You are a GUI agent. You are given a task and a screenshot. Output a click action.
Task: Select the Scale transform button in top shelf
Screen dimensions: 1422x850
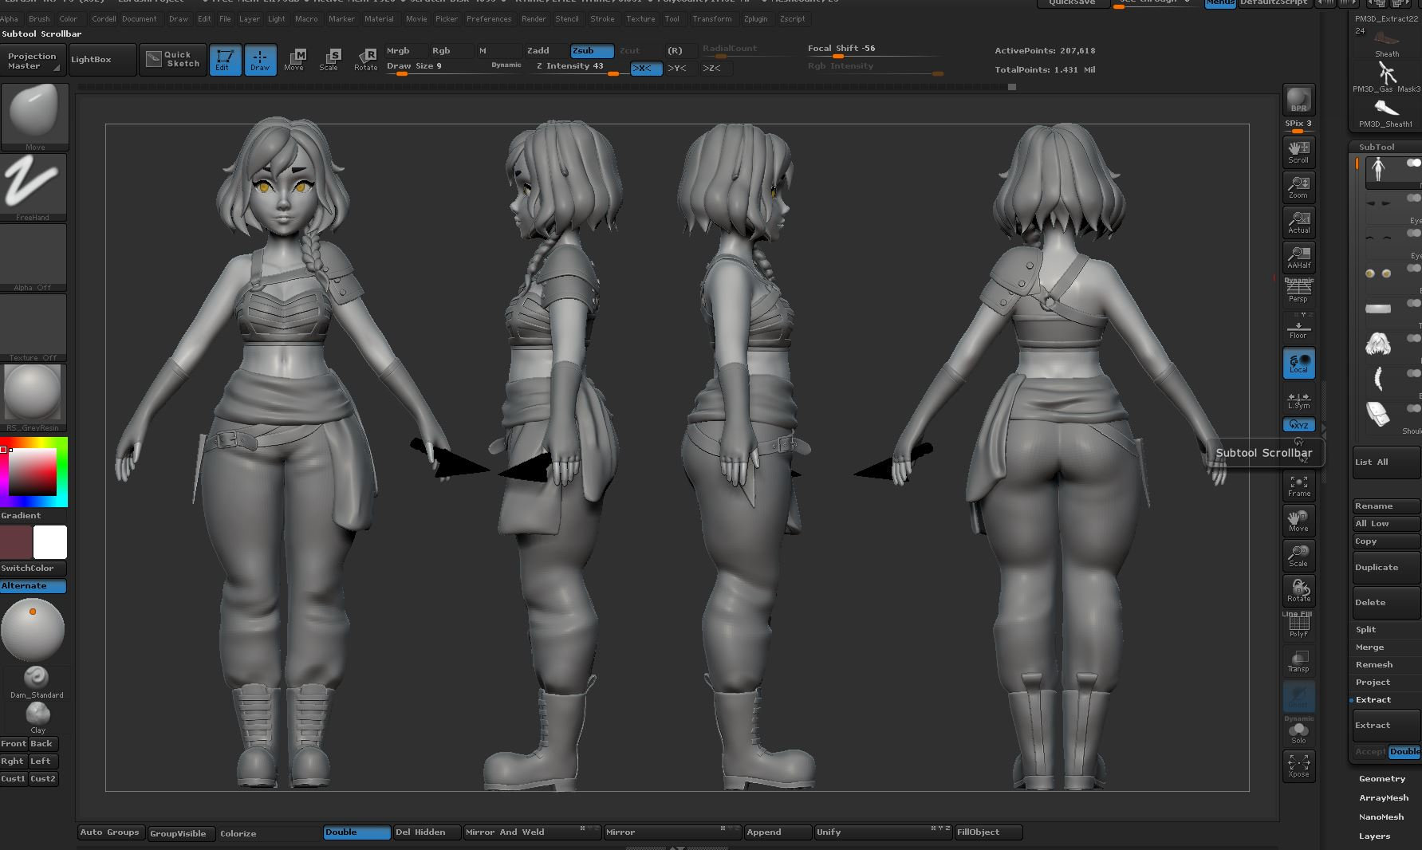coord(329,60)
